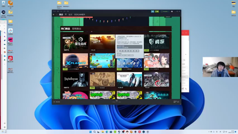238x134 pixels.
Task: Open the 药剂工艺 game tile
Action: [x=102, y=79]
